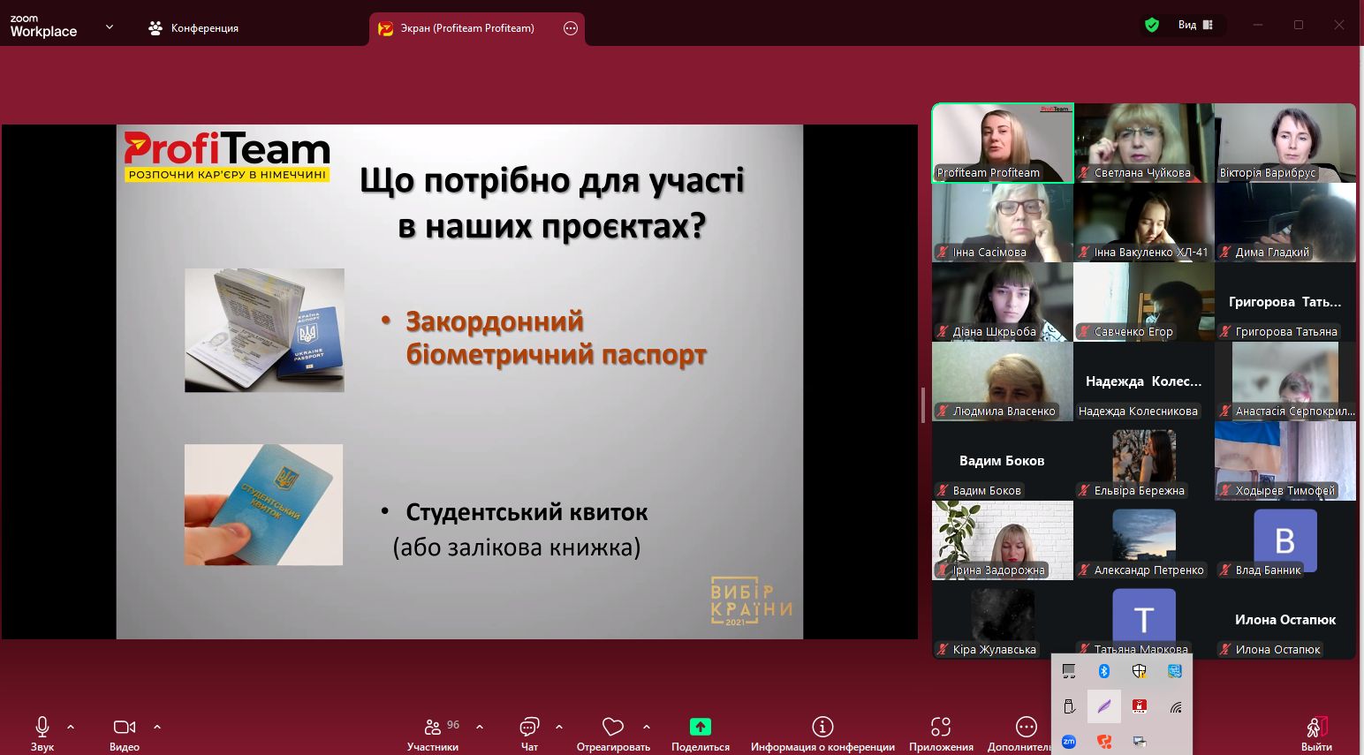
Task: Click the green encryption shield icon
Action: point(1152,25)
